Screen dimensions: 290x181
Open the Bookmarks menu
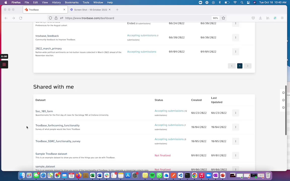click(x=71, y=3)
